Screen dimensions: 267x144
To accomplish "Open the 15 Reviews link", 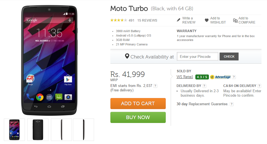I will click(147, 20).
